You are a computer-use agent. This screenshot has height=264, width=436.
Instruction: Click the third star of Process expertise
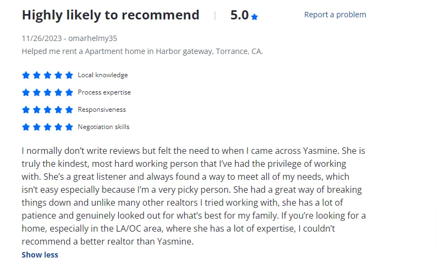pyautogui.click(x=48, y=92)
